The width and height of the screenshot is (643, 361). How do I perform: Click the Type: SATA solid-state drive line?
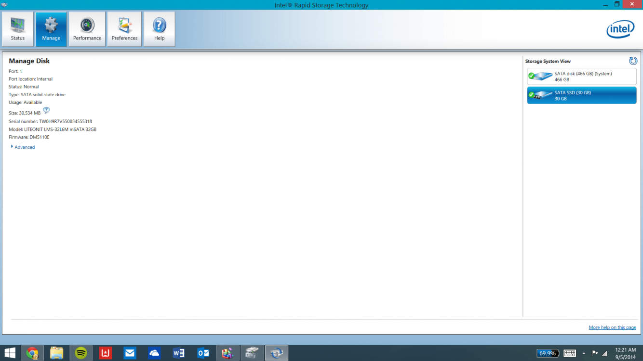[37, 95]
